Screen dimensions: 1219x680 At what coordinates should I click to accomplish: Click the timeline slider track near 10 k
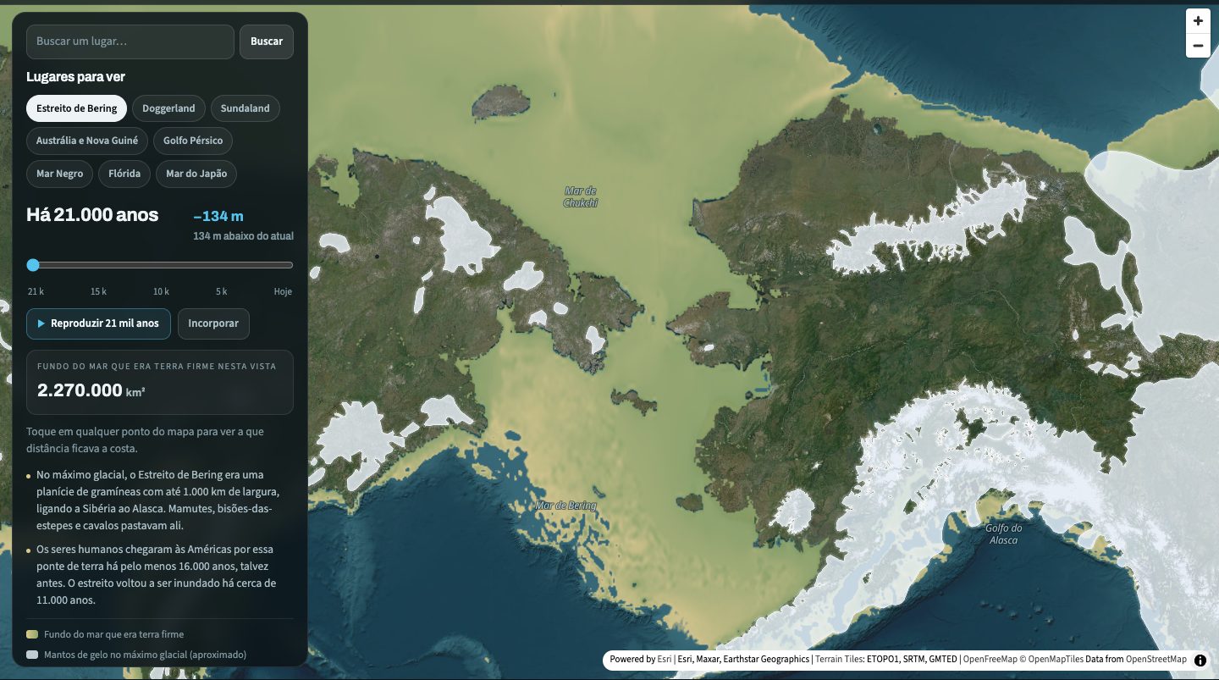pyautogui.click(x=161, y=265)
